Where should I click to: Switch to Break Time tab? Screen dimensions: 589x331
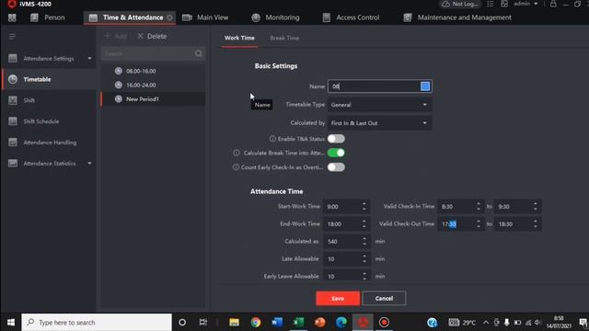(284, 38)
